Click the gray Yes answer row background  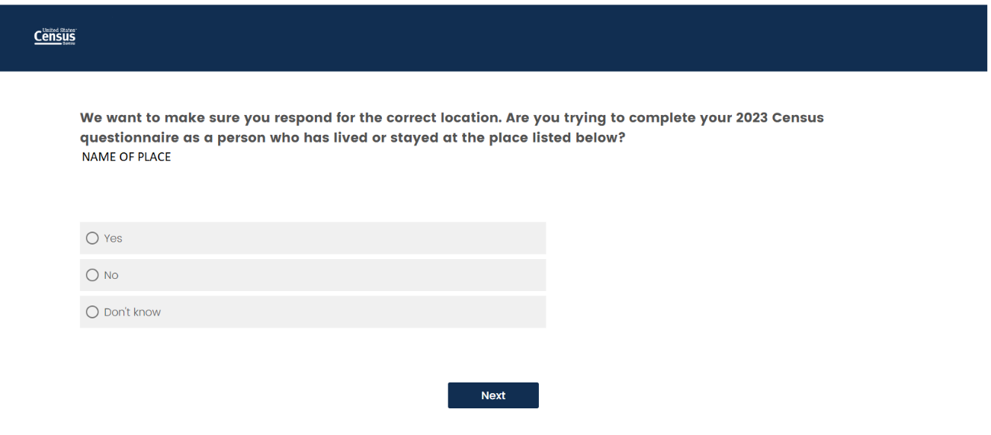pyautogui.click(x=343, y=238)
